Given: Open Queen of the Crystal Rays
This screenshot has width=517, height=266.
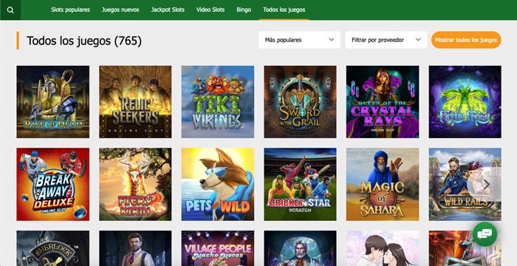Looking at the screenshot, I should (383, 102).
